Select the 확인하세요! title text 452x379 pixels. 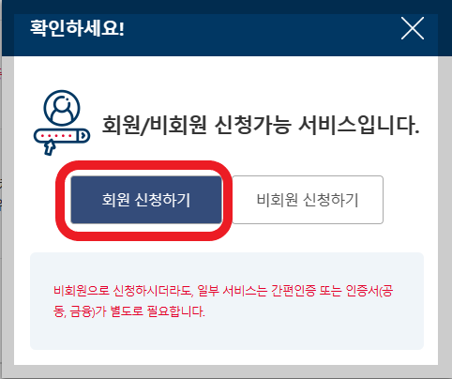[77, 28]
